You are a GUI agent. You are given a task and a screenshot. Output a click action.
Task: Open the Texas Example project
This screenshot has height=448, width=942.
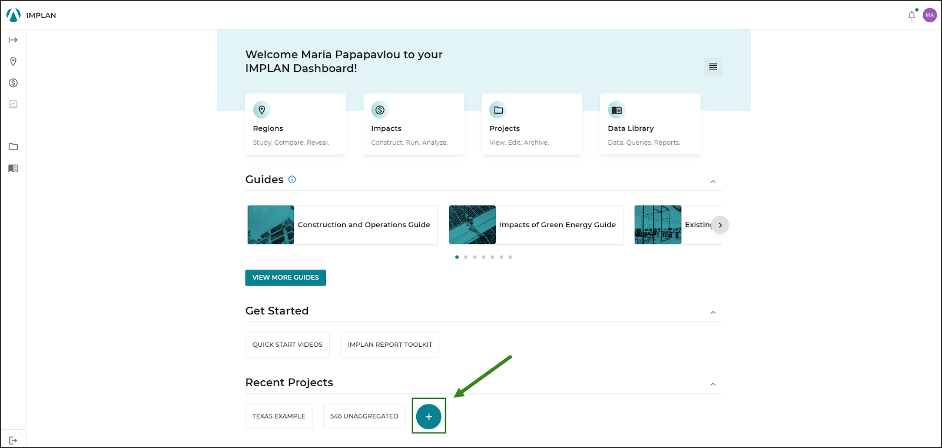click(279, 416)
